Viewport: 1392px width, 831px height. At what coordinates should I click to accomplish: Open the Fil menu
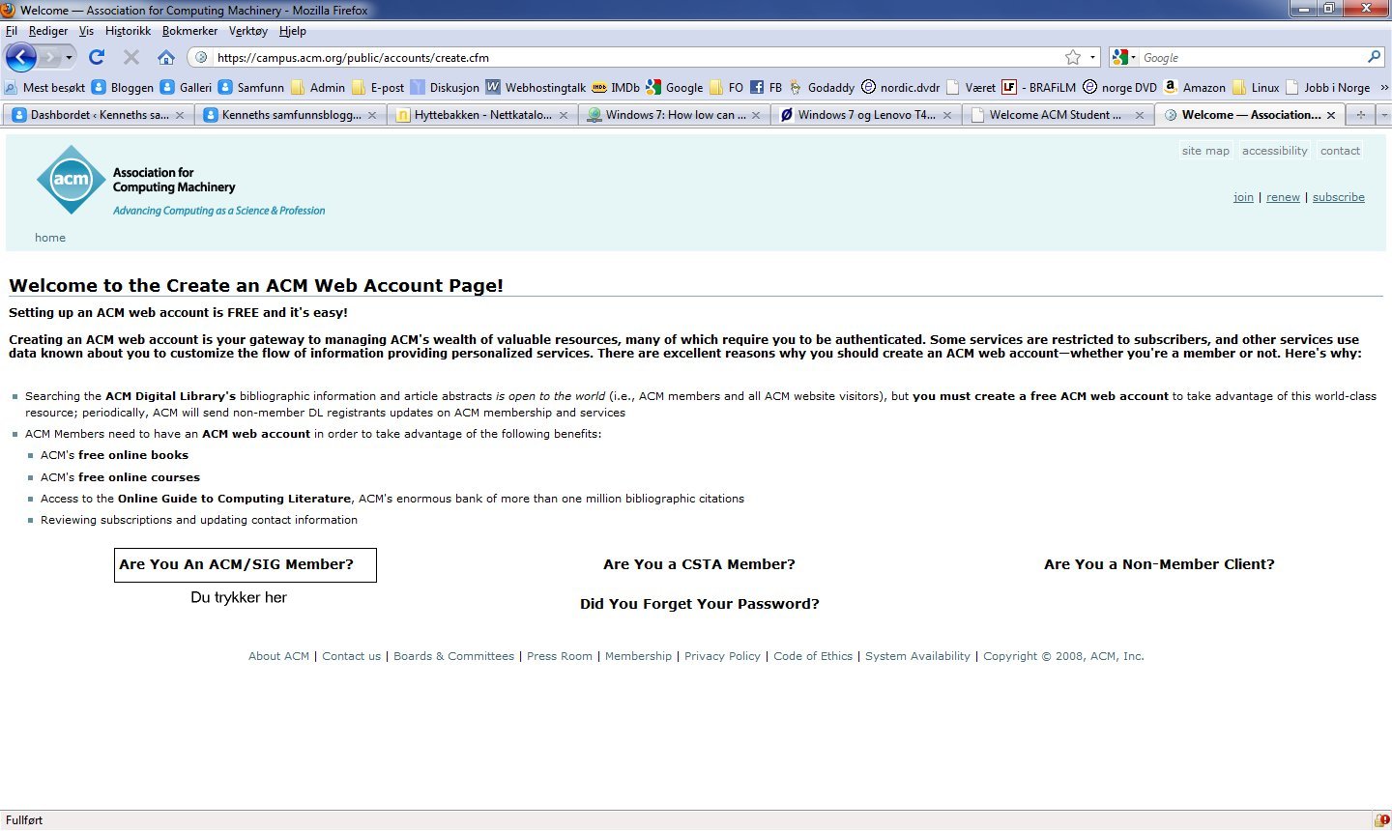(x=12, y=31)
